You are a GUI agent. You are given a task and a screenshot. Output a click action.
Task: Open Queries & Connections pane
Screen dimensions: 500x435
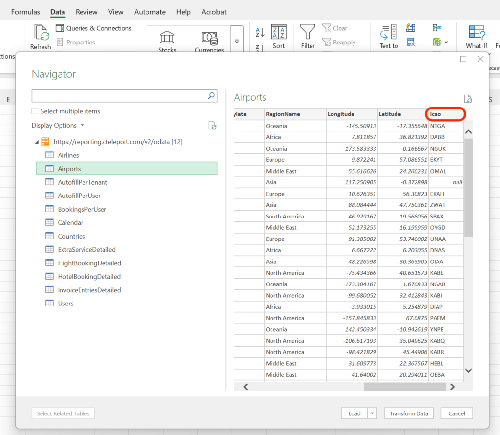point(93,28)
